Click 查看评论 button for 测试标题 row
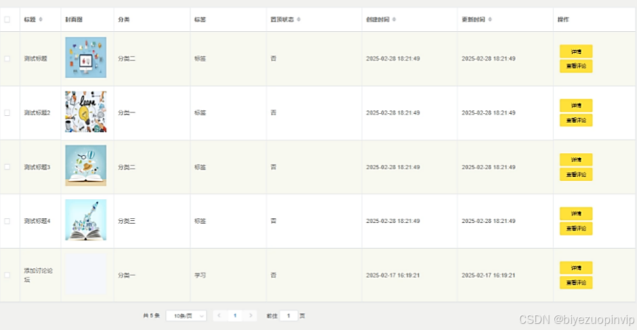The width and height of the screenshot is (637, 330). click(576, 66)
